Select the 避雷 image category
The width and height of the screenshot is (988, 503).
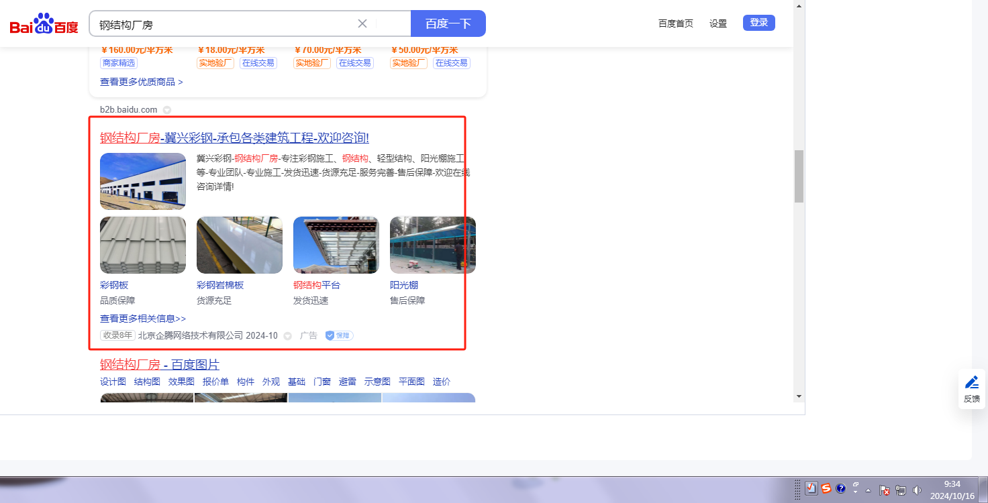tap(348, 382)
